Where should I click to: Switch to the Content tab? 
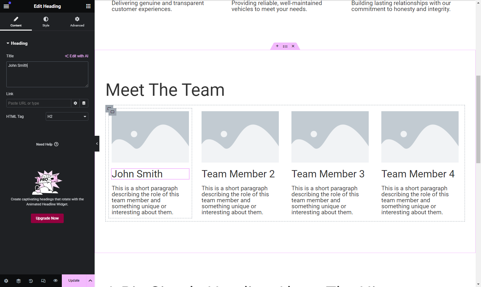point(16,22)
